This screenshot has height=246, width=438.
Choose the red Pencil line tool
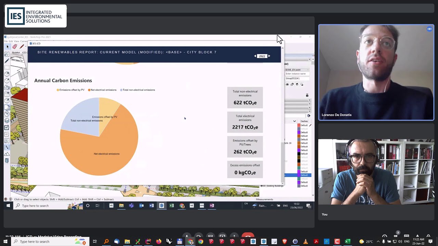point(22,46)
